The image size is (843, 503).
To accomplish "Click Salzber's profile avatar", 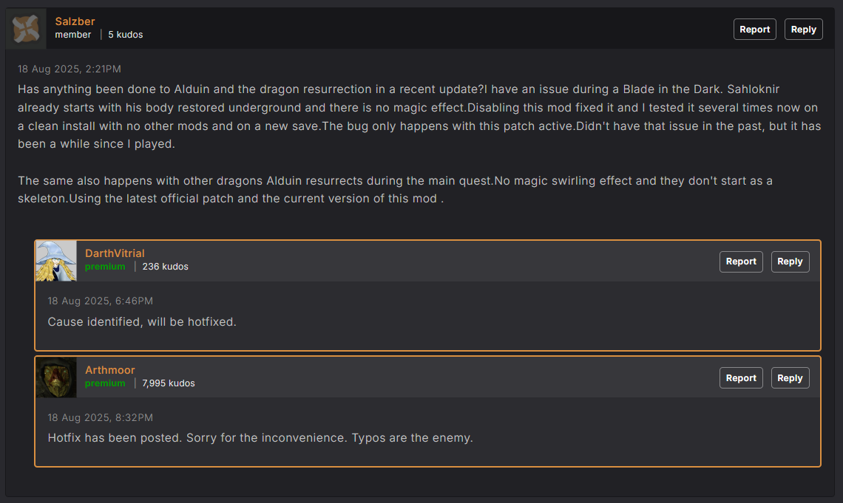I will (x=27, y=29).
